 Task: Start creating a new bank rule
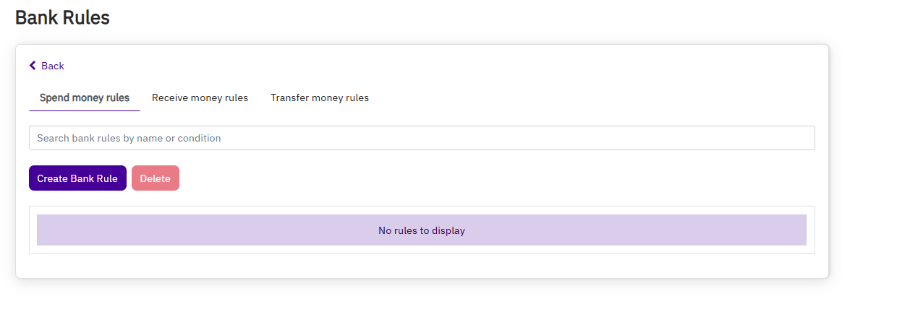click(x=77, y=178)
